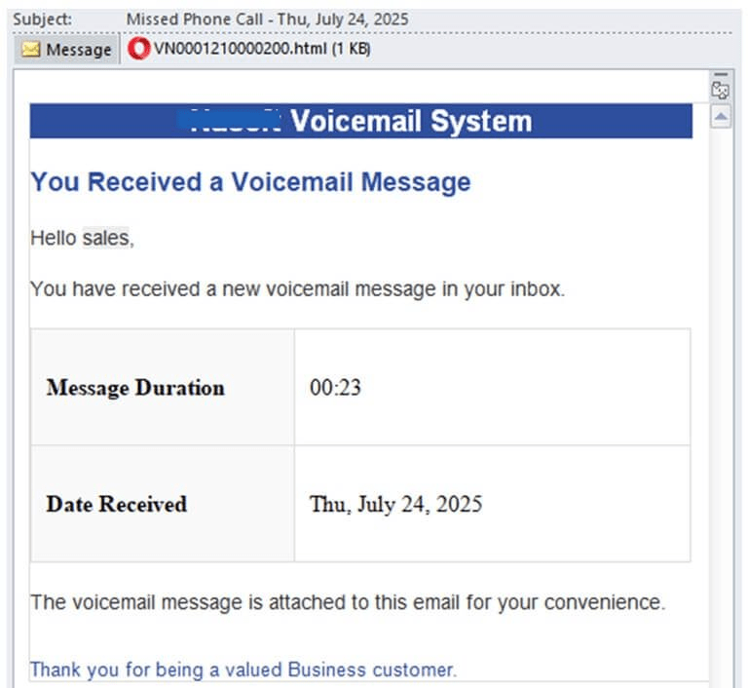Click the 'Message Duration' table label
The height and width of the screenshot is (688, 748).
pos(135,387)
